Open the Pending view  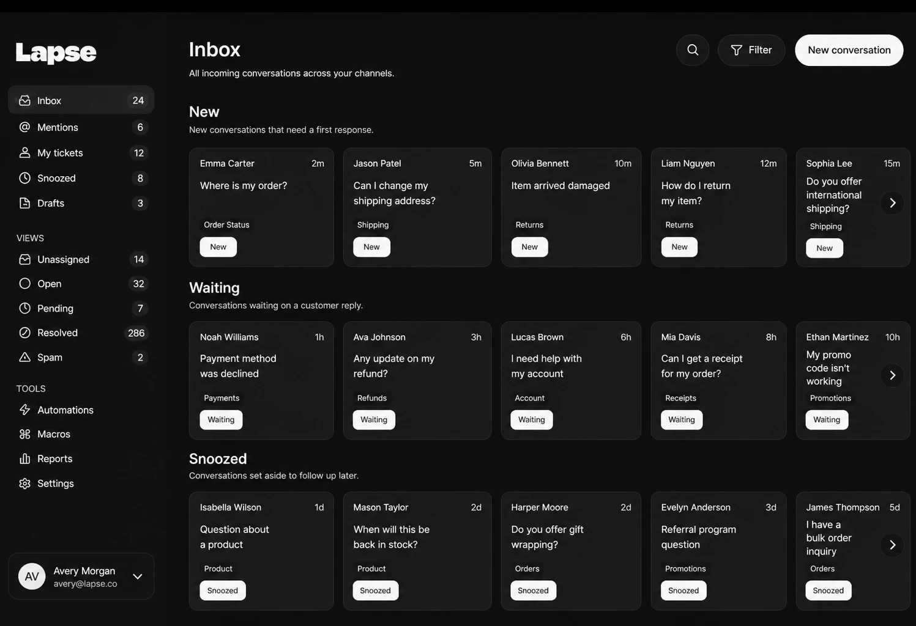[81, 308]
